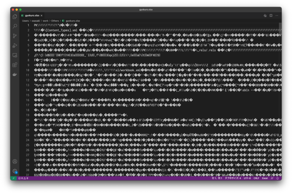Viewport: 292px width, 194px height.
Task: Click the 'Others' breadcrumb folder
Action: tap(55, 21)
